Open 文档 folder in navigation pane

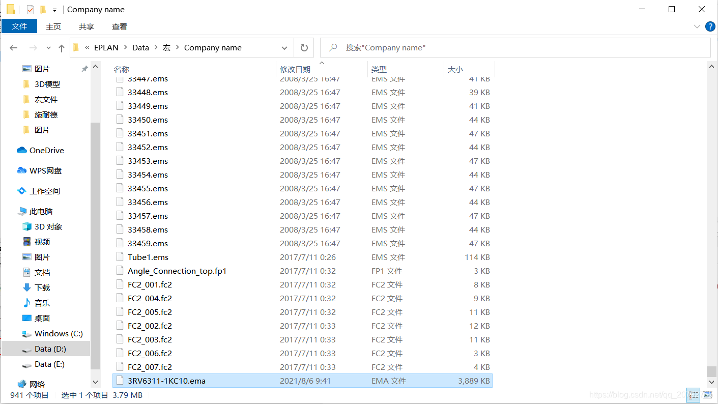click(x=42, y=272)
